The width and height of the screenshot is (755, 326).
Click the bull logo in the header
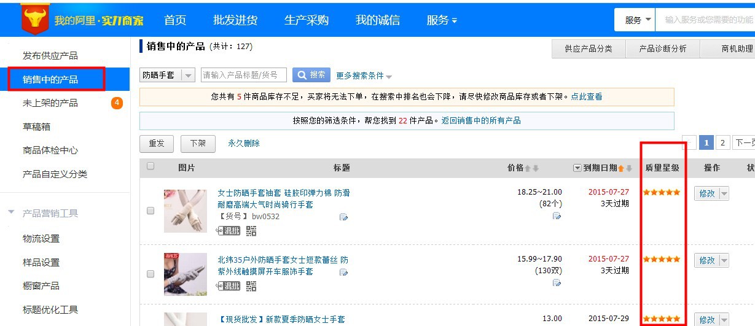(x=35, y=18)
